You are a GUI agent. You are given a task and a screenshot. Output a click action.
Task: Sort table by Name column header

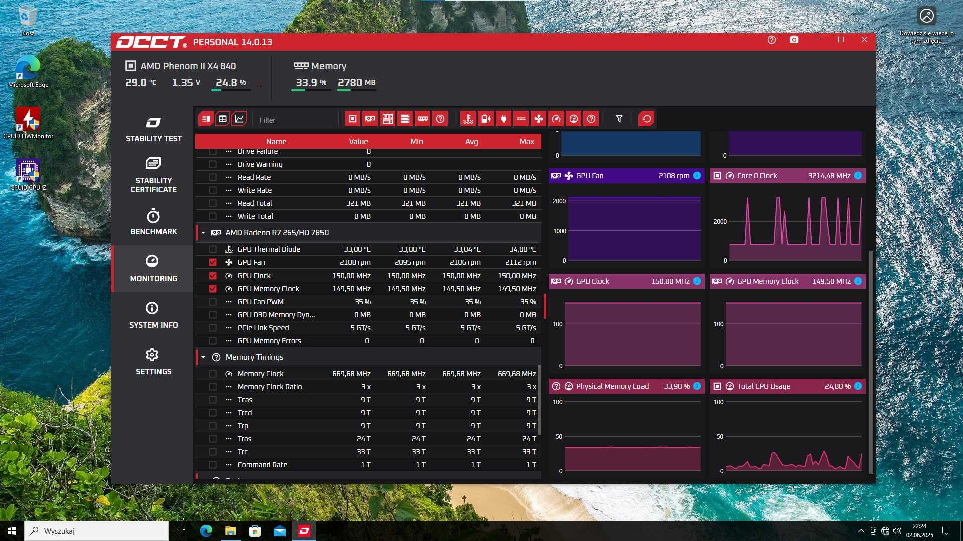276,142
